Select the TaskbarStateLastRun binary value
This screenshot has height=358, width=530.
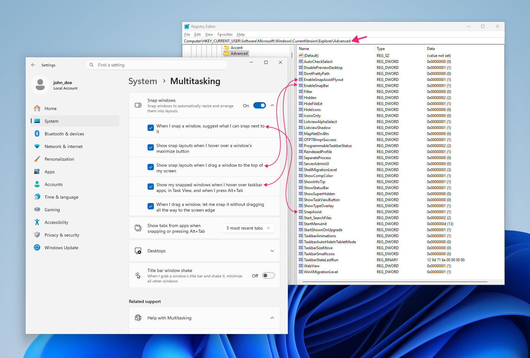(321, 260)
